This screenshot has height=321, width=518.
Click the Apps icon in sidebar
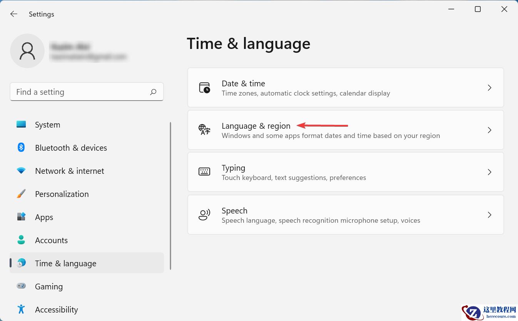click(21, 217)
